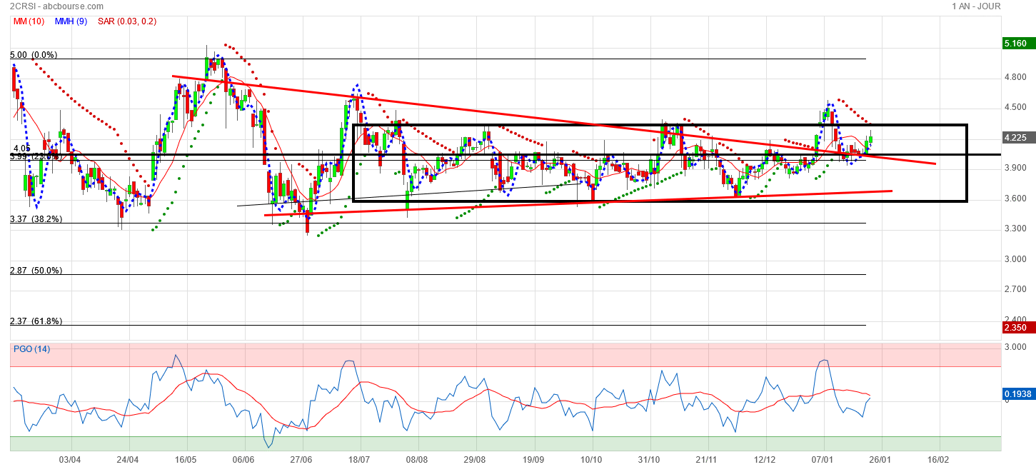Click the 08/08 date label
This screenshot has width=1036, height=467.
pos(417,460)
